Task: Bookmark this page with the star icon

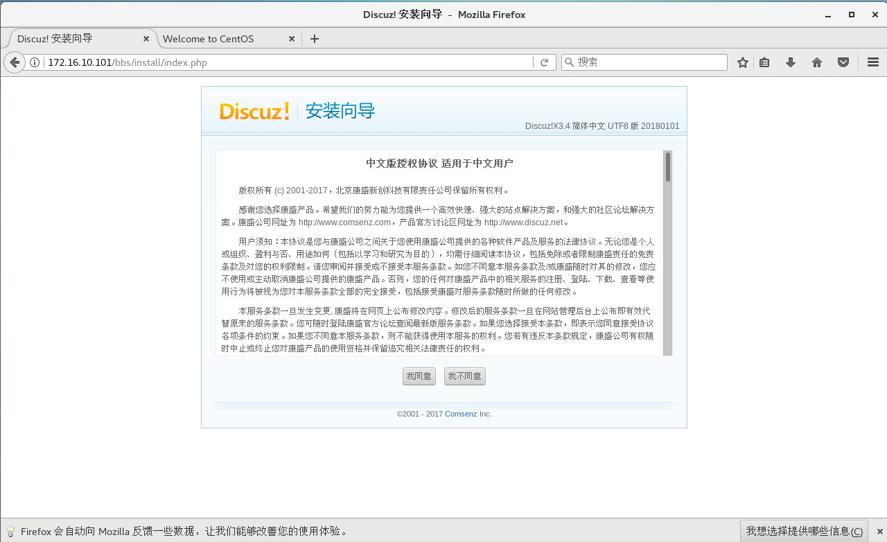Action: [743, 62]
